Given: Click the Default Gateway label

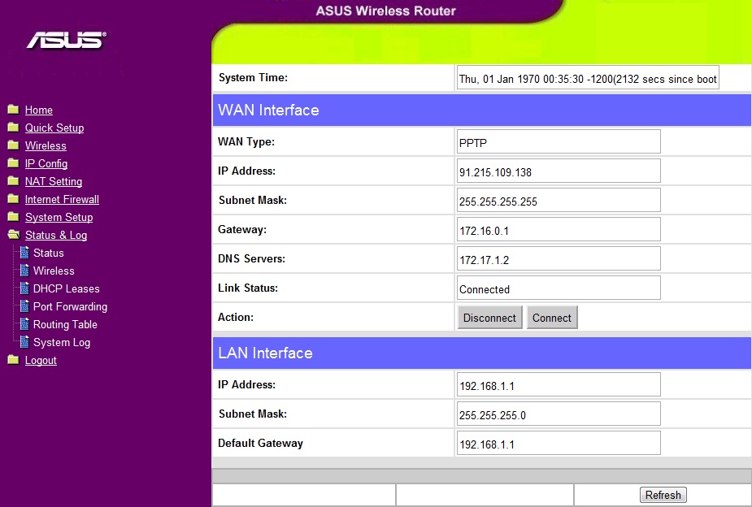Looking at the screenshot, I should point(260,444).
